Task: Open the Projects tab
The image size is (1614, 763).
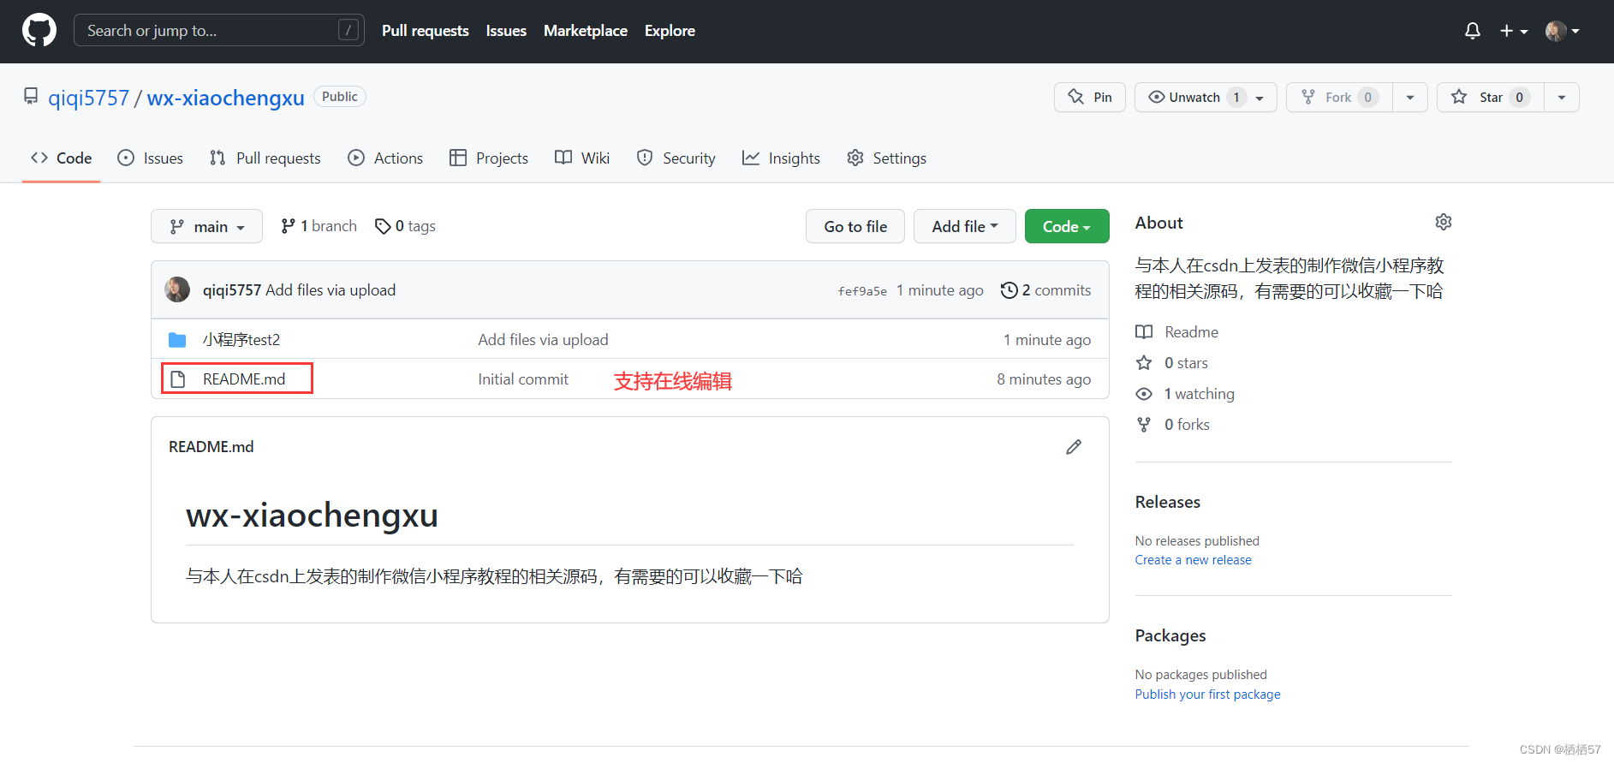Action: (489, 158)
